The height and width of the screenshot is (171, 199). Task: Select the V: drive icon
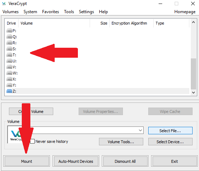tap(9, 67)
